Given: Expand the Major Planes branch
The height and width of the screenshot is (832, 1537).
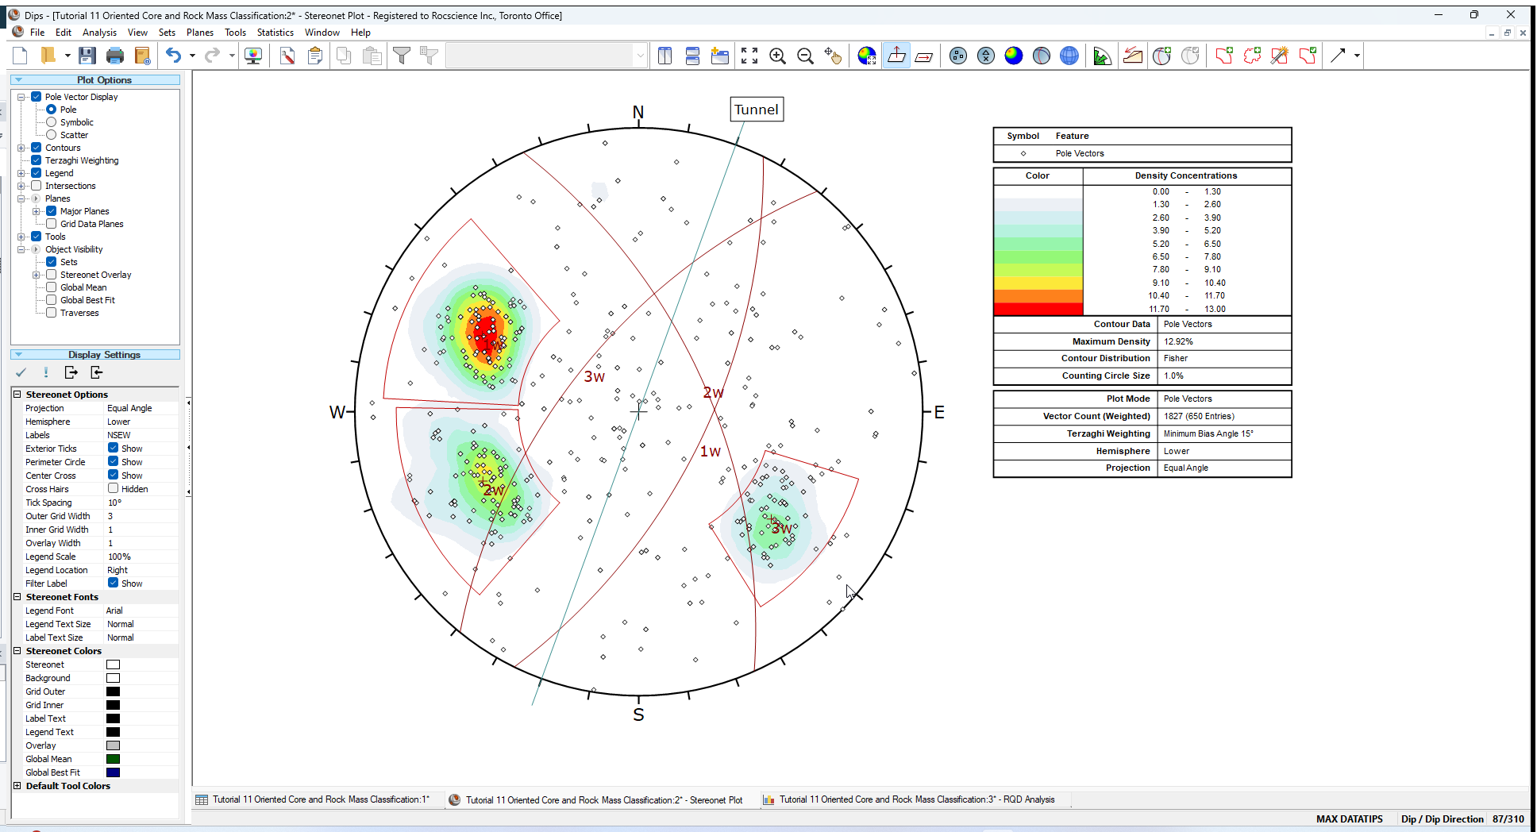Looking at the screenshot, I should (x=35, y=210).
